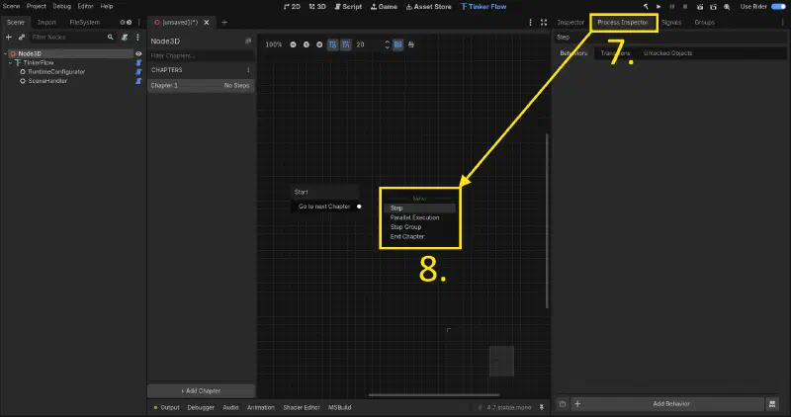Click the icon beside Node3D chapter panel title
Viewport: 791px width, 417px height.
tap(248, 41)
